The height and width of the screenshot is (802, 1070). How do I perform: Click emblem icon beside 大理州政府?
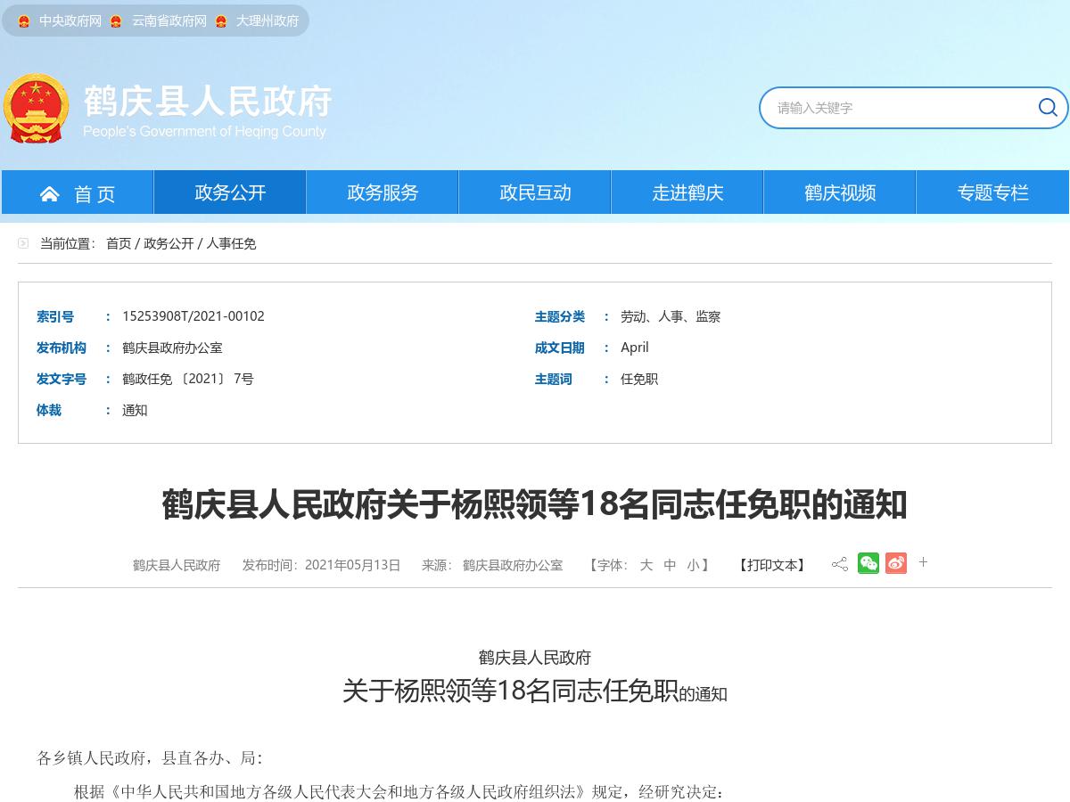[221, 21]
